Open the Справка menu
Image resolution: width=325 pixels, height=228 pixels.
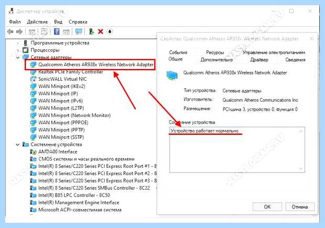[78, 22]
